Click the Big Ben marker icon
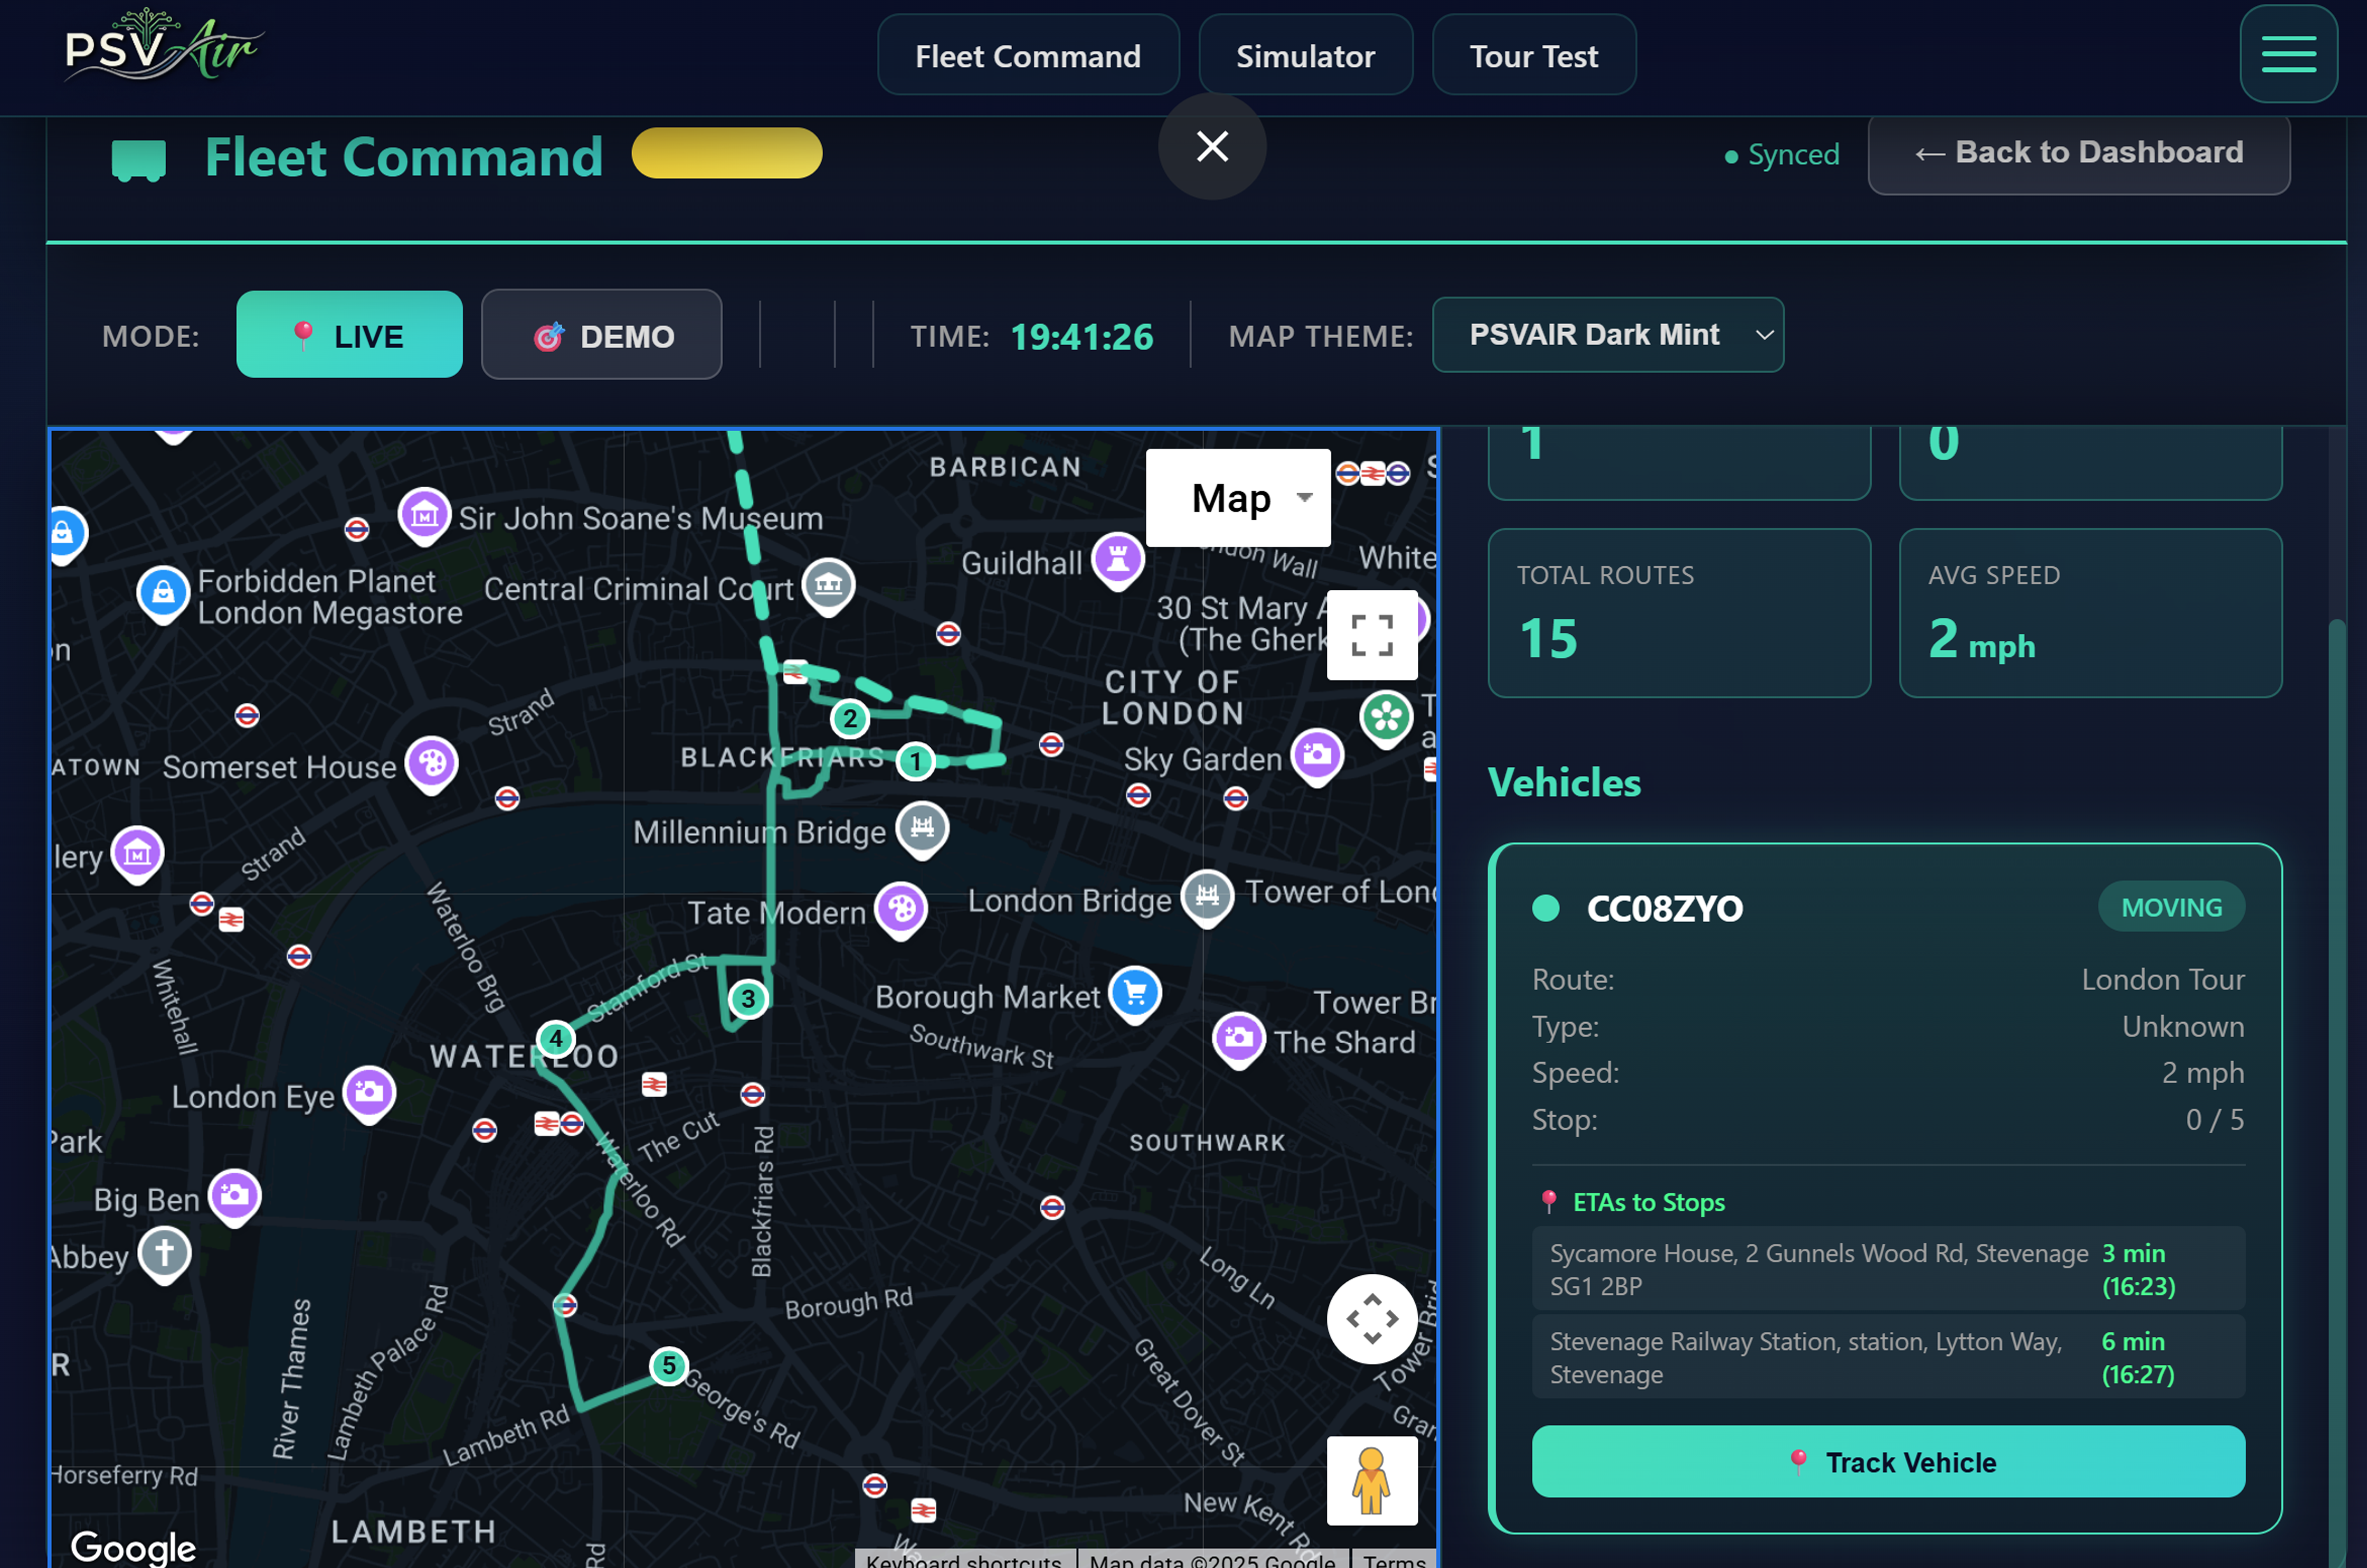This screenshot has width=2367, height=1568. tap(235, 1197)
